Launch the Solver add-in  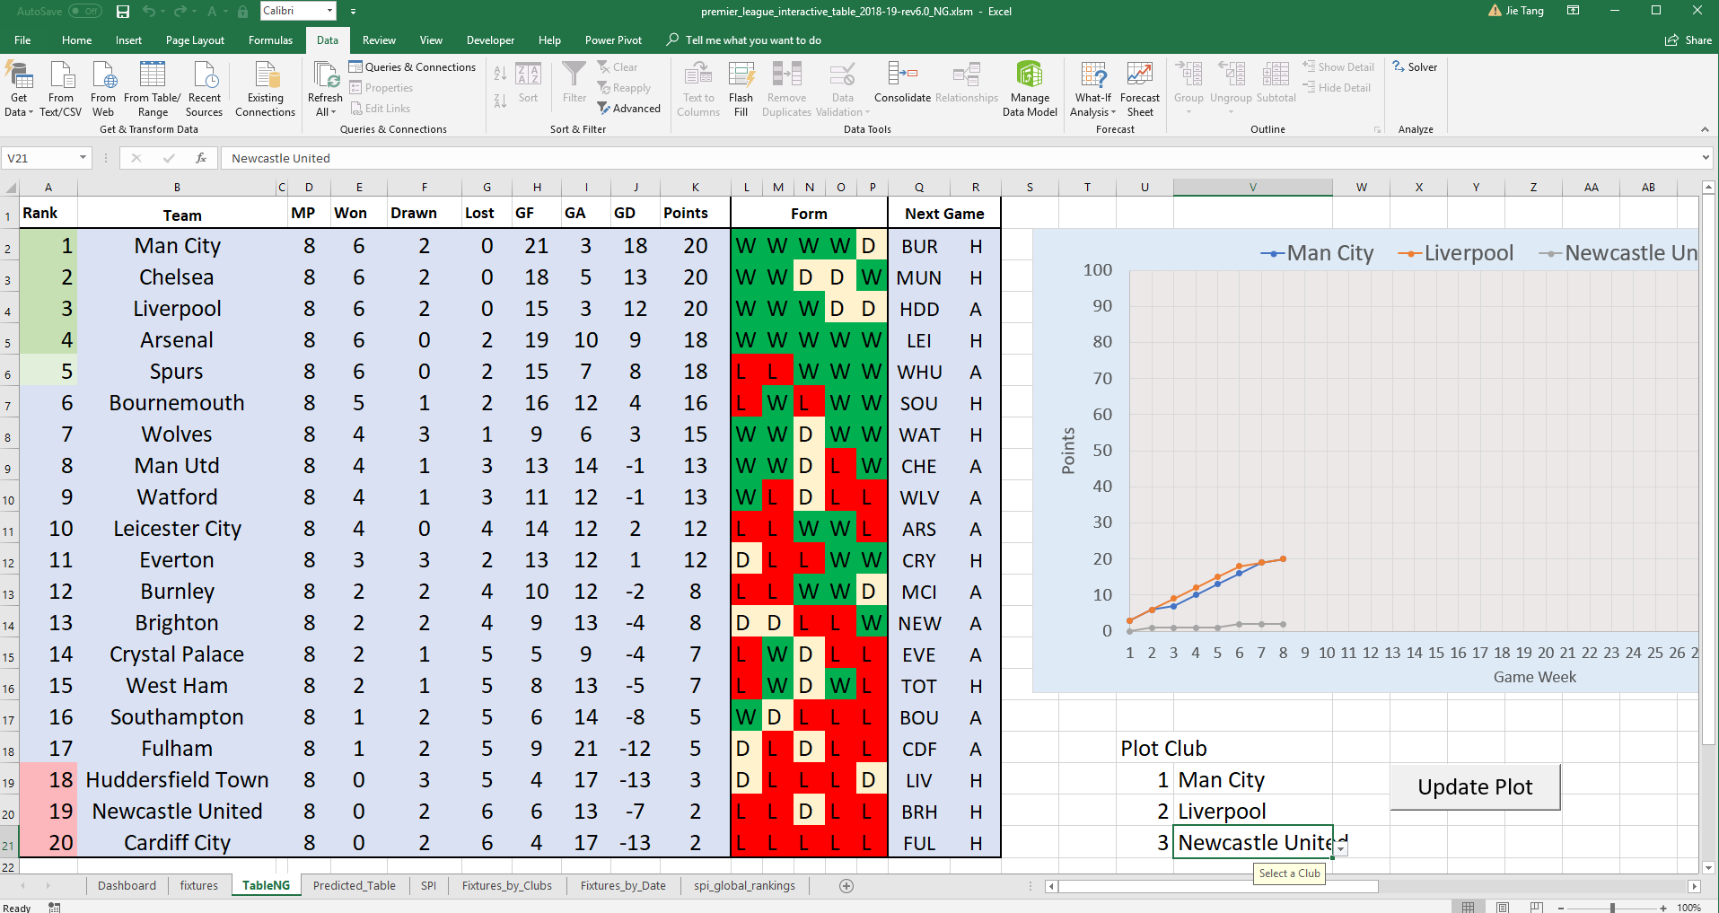[1415, 67]
